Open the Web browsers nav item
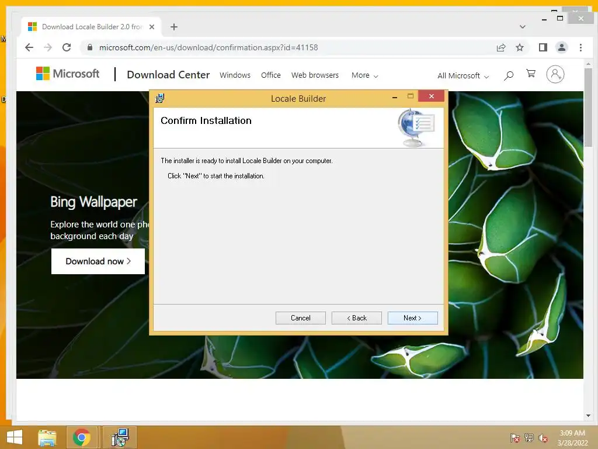Viewport: 598px width, 449px height. (315, 75)
